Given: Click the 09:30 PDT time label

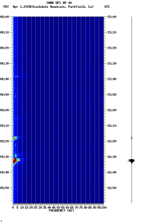Looking at the screenshot, I should [x=4, y=157].
